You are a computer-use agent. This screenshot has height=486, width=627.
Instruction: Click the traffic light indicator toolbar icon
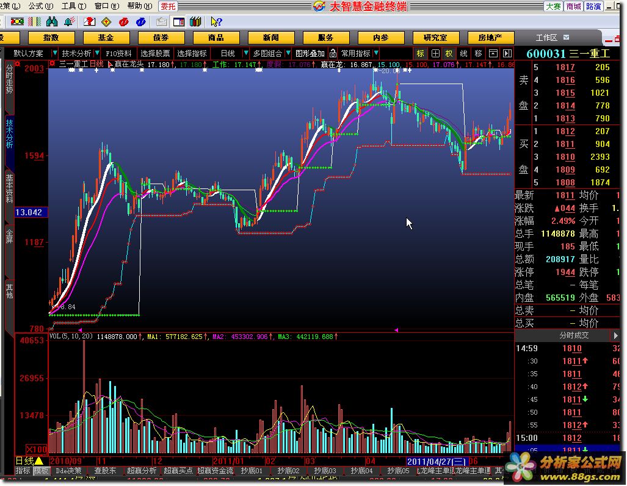coord(17,21)
